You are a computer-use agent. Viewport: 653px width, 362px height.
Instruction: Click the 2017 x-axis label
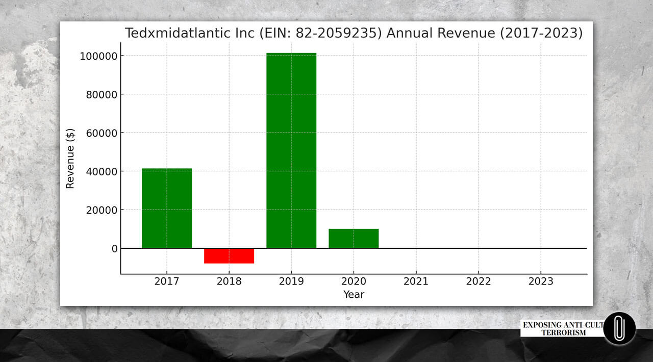167,281
